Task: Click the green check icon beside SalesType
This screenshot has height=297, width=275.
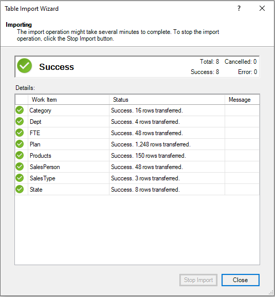Action: coord(20,178)
